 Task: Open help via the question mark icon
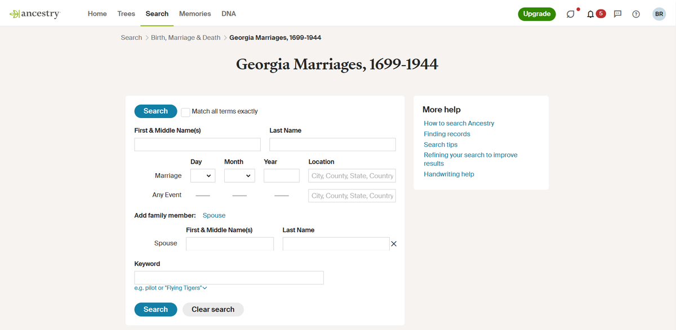pyautogui.click(x=636, y=13)
